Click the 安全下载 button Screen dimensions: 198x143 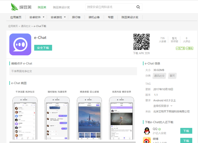tap(43, 48)
